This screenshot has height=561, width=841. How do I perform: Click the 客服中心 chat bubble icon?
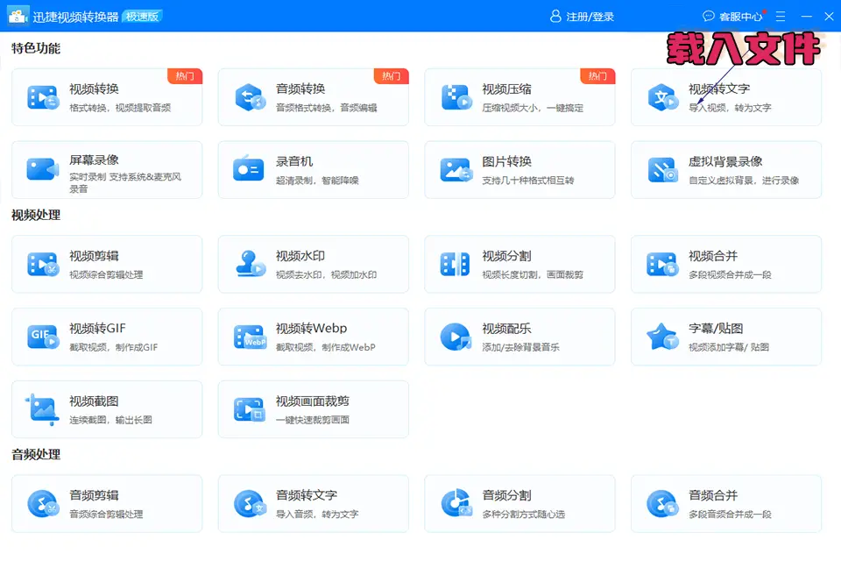pyautogui.click(x=709, y=16)
